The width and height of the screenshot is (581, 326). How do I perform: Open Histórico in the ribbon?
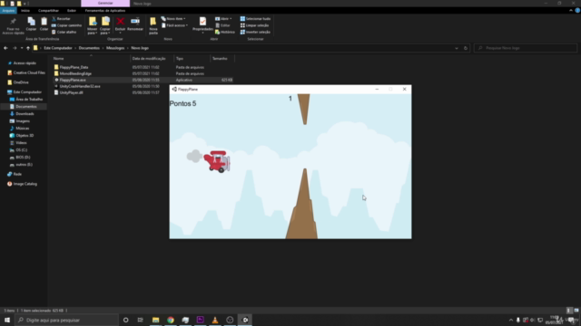click(225, 32)
